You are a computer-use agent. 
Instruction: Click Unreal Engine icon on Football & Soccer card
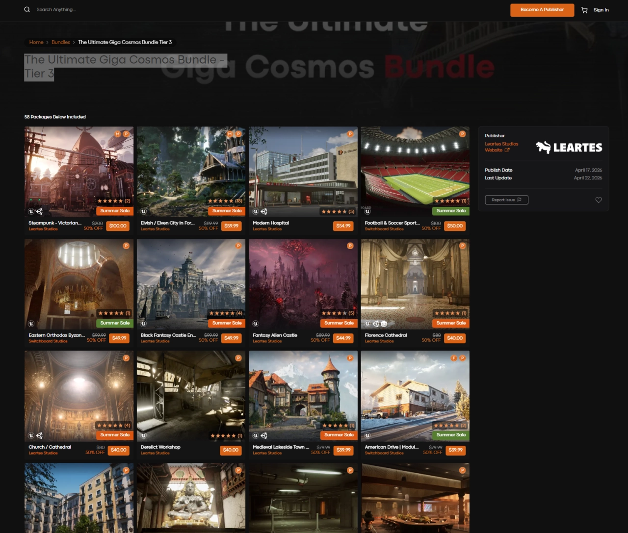point(367,212)
